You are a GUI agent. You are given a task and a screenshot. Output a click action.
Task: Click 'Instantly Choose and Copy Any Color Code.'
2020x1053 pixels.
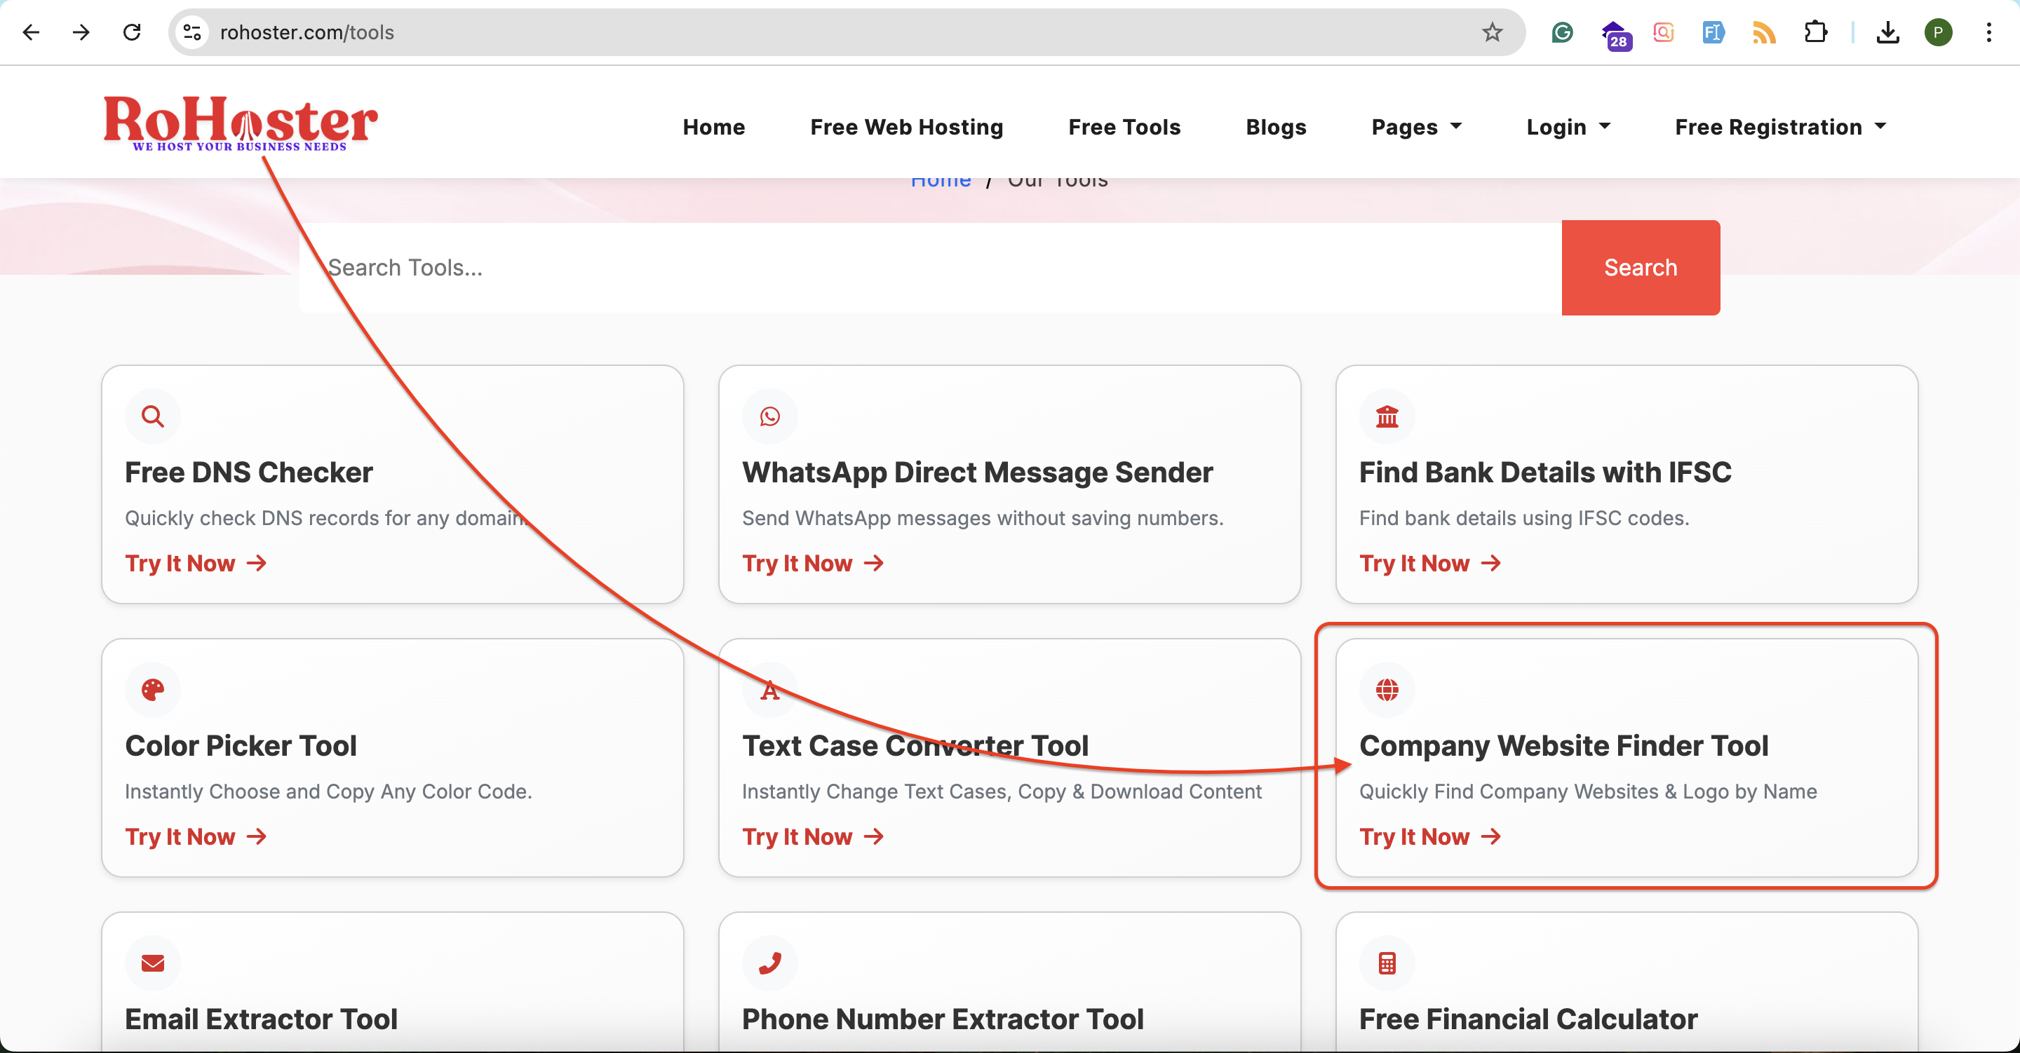tap(328, 792)
